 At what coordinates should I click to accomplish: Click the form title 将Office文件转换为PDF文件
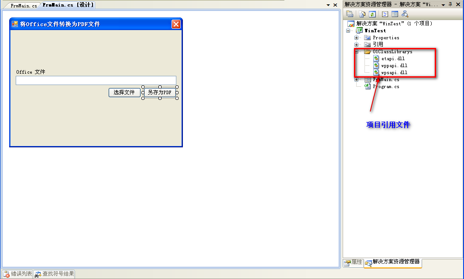60,24
